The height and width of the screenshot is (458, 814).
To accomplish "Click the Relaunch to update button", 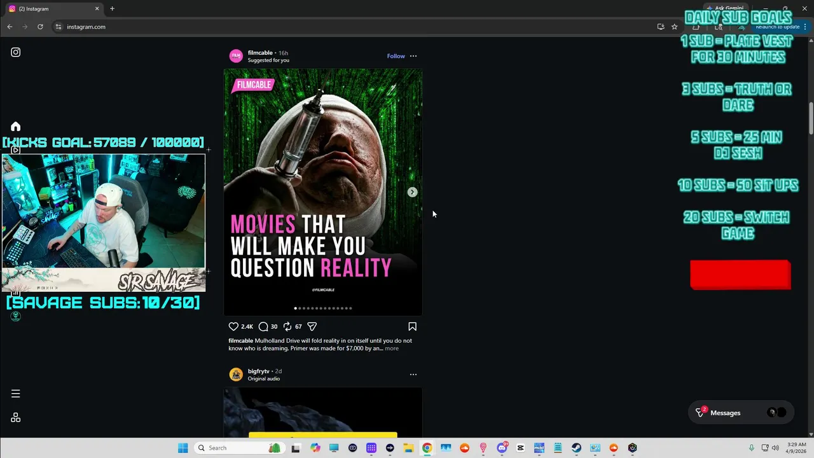I will pos(777,27).
